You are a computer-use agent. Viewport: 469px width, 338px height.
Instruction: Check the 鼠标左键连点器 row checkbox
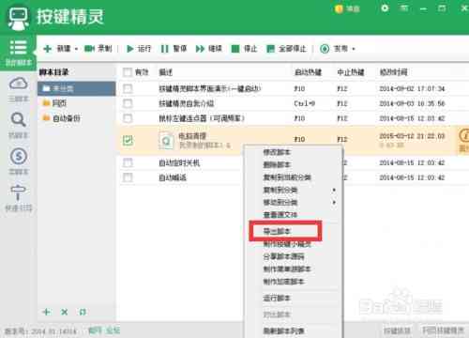(128, 118)
